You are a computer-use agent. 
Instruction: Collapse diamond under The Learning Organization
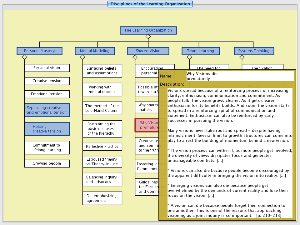pyautogui.click(x=148, y=37)
